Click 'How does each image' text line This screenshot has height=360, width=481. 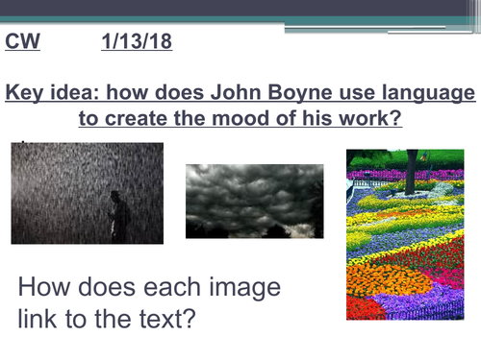point(149,287)
